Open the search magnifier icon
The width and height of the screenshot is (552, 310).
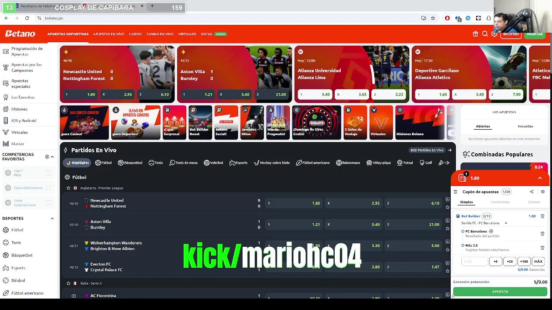click(485, 34)
